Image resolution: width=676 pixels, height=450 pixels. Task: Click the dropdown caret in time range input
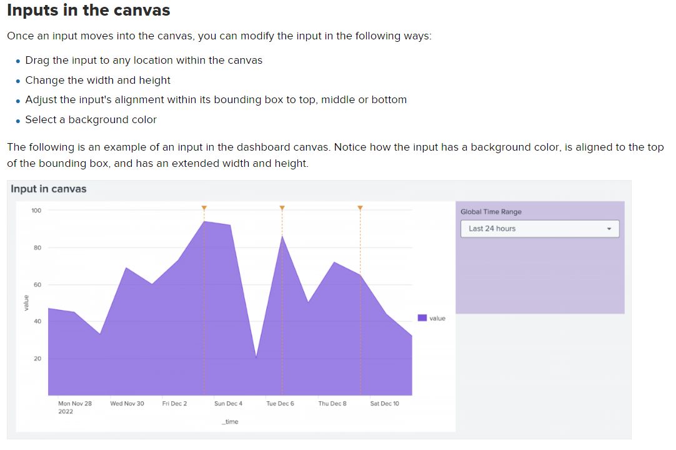[x=609, y=229]
